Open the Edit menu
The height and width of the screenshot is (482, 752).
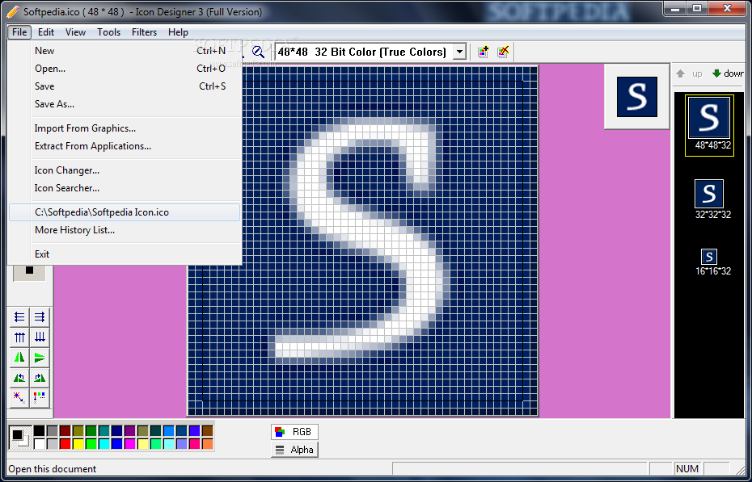point(46,32)
